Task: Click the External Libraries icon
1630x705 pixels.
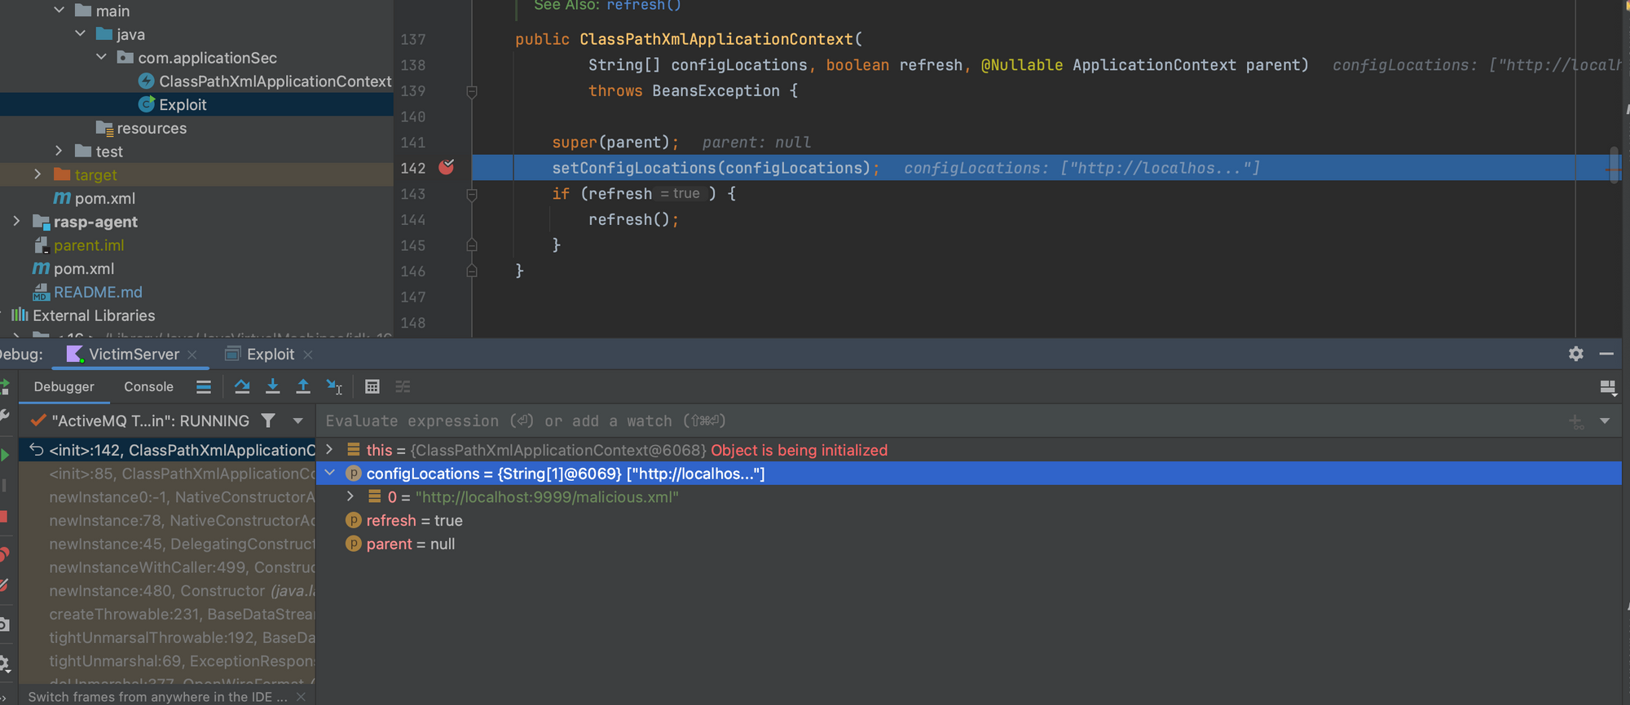Action: click(x=20, y=315)
